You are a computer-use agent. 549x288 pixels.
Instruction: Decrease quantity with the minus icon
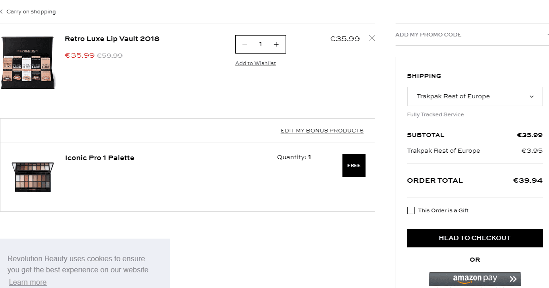tap(245, 44)
